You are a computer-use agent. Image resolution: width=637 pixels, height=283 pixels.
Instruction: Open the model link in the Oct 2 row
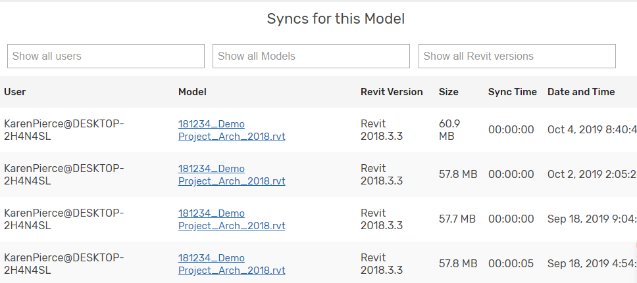click(x=232, y=175)
